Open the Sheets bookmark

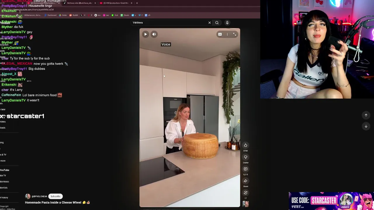(x=125, y=15)
